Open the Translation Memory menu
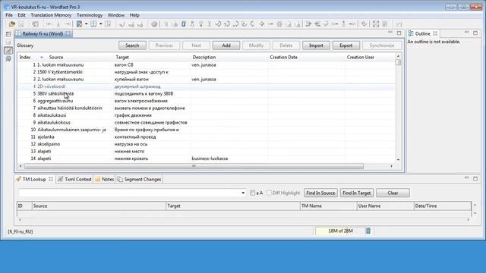 [51, 15]
